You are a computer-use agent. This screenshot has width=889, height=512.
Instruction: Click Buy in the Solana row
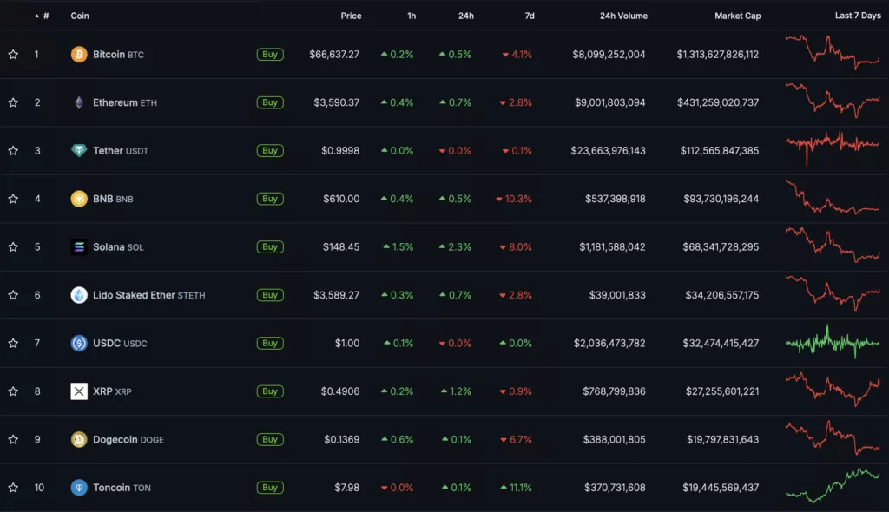[x=270, y=246]
